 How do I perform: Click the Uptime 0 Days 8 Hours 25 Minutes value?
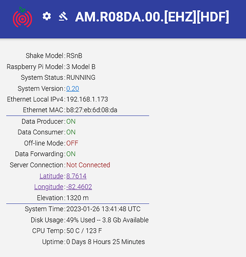(x=105, y=242)
